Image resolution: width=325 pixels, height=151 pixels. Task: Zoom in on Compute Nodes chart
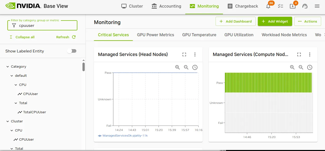click(292, 67)
